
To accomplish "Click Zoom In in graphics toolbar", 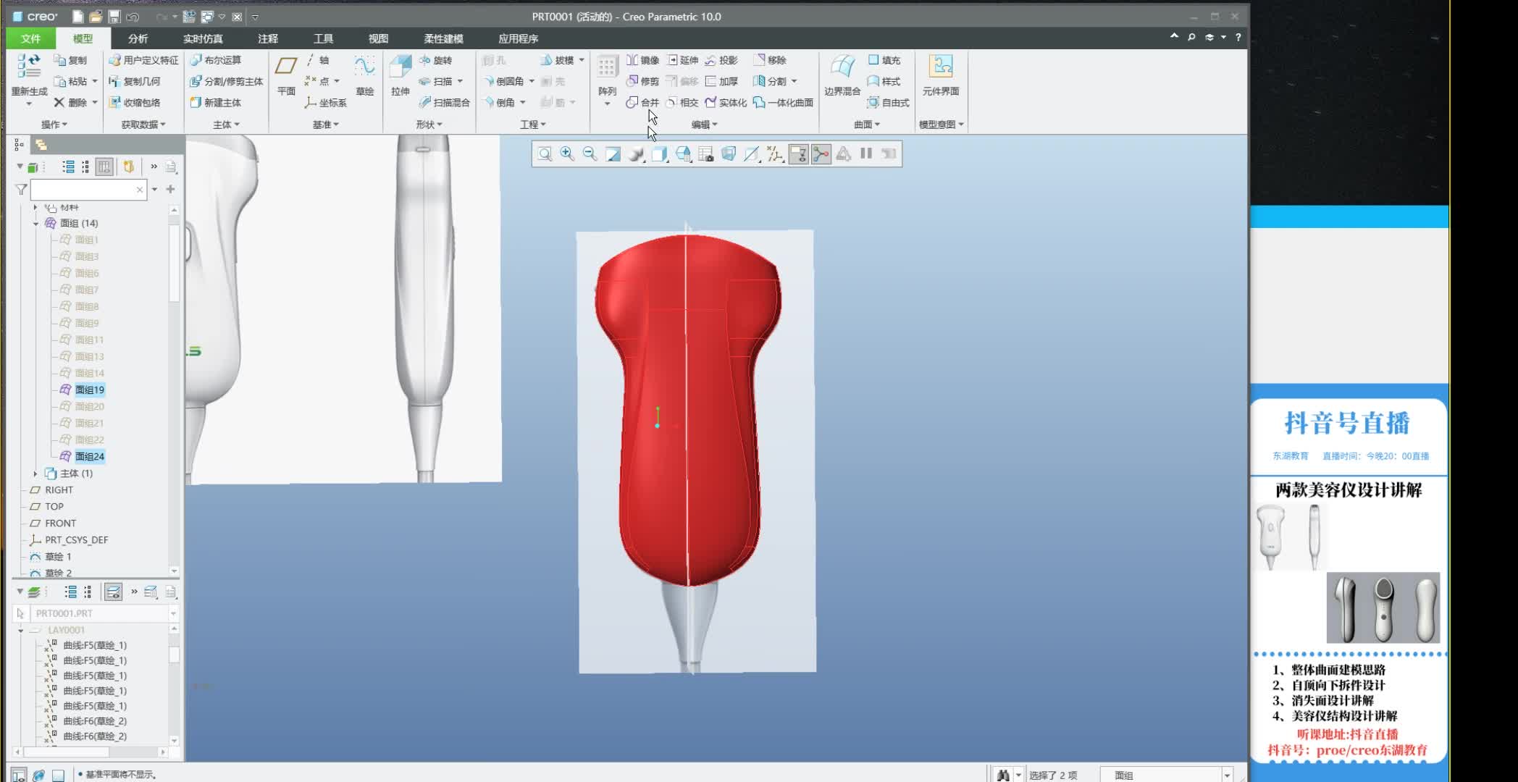I will 567,154.
